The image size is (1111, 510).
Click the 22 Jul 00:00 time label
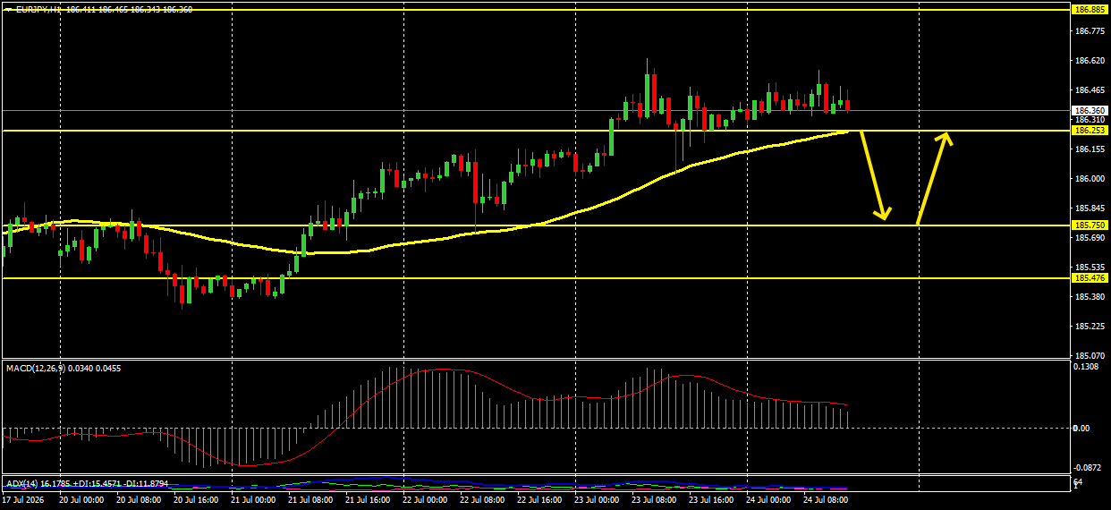[424, 500]
